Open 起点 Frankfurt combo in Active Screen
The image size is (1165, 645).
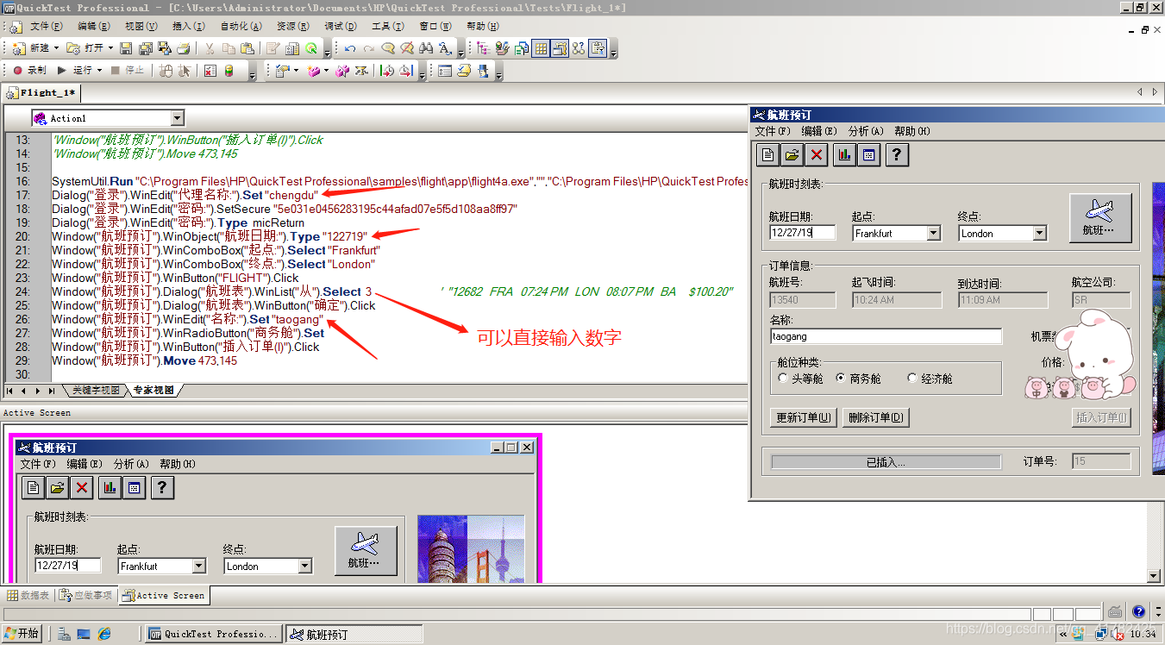(199, 567)
